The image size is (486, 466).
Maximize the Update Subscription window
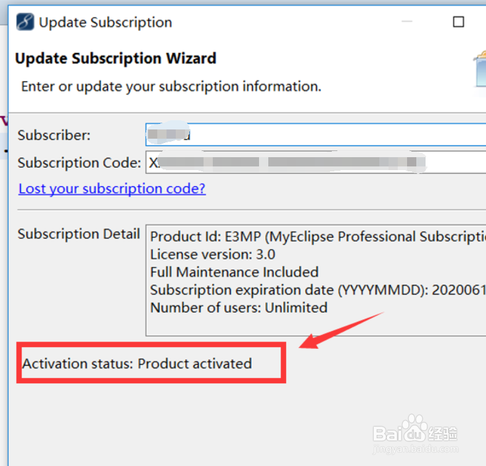click(458, 22)
